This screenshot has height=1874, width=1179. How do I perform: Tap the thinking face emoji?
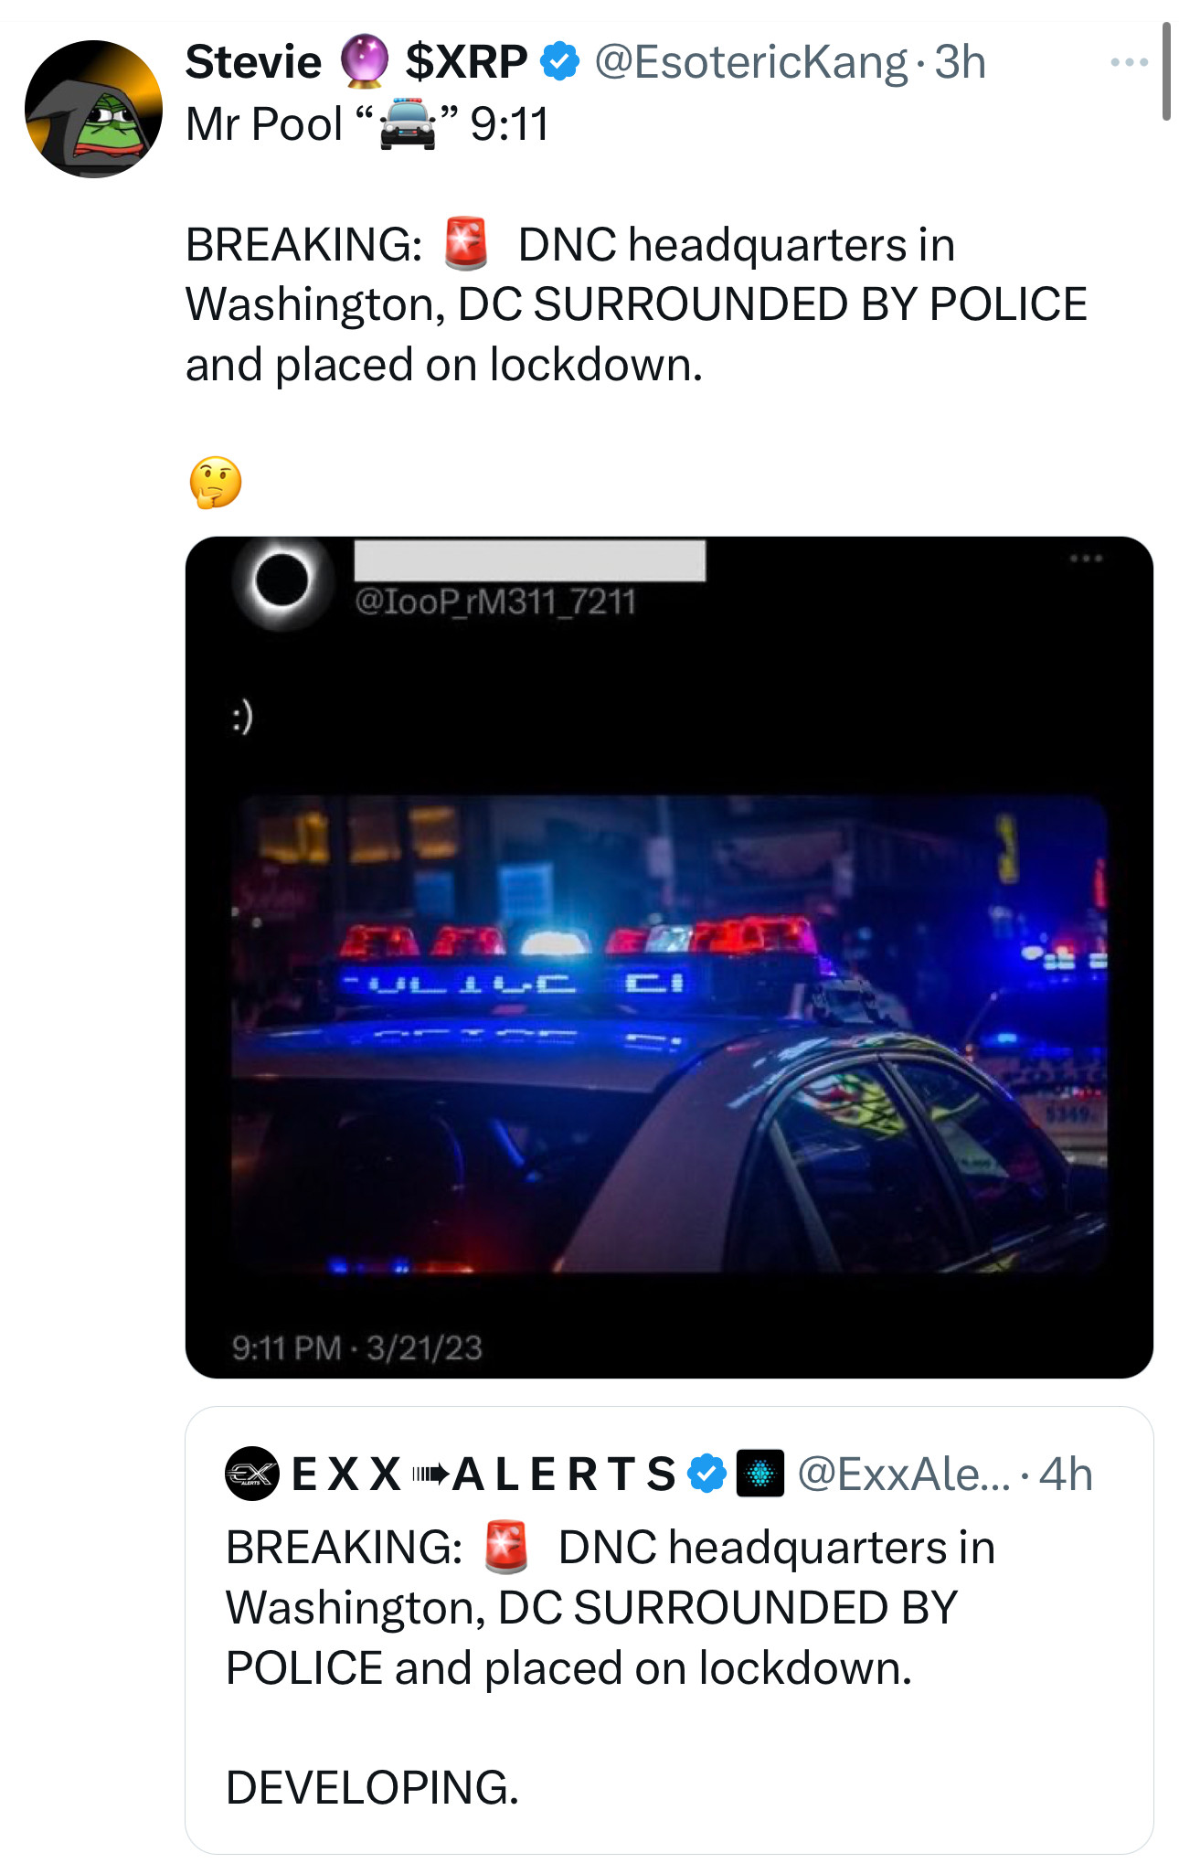[216, 483]
